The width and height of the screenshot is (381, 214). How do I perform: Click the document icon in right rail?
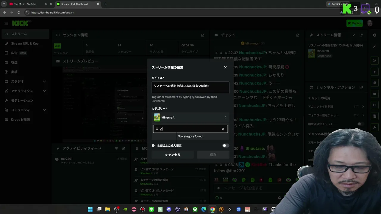click(x=375, y=83)
